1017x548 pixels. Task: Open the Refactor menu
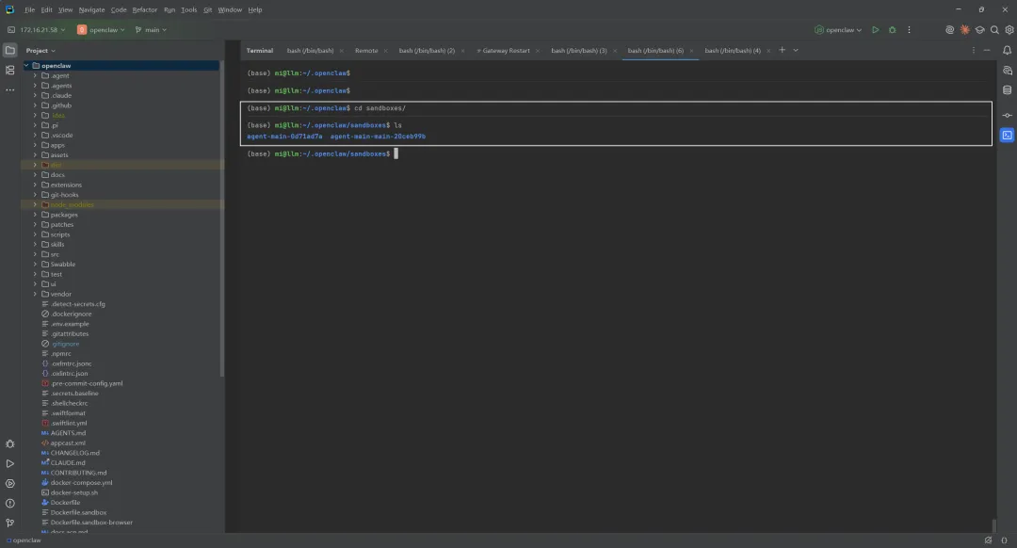[x=145, y=9]
